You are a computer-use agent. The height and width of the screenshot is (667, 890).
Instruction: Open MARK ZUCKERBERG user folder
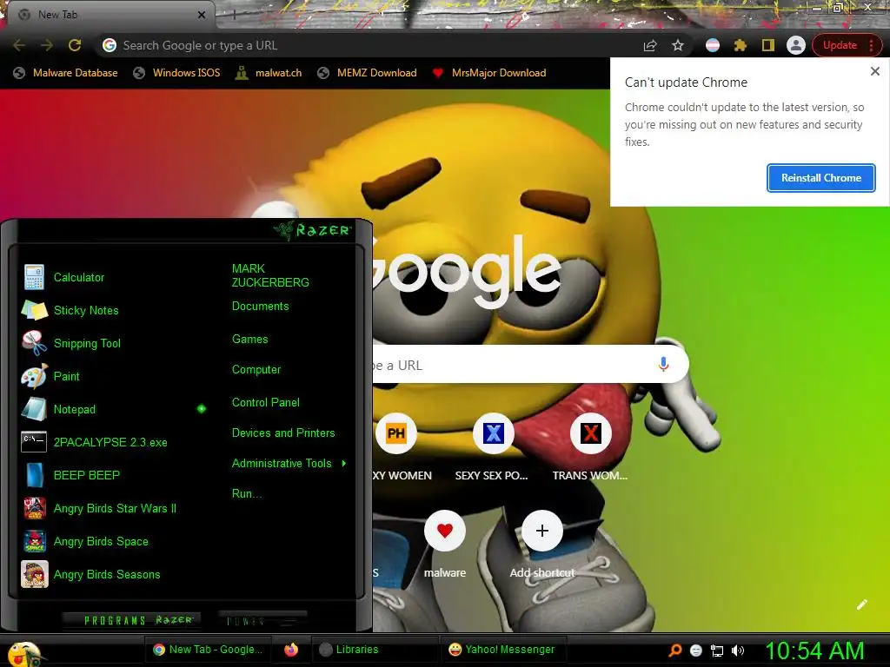pos(270,275)
